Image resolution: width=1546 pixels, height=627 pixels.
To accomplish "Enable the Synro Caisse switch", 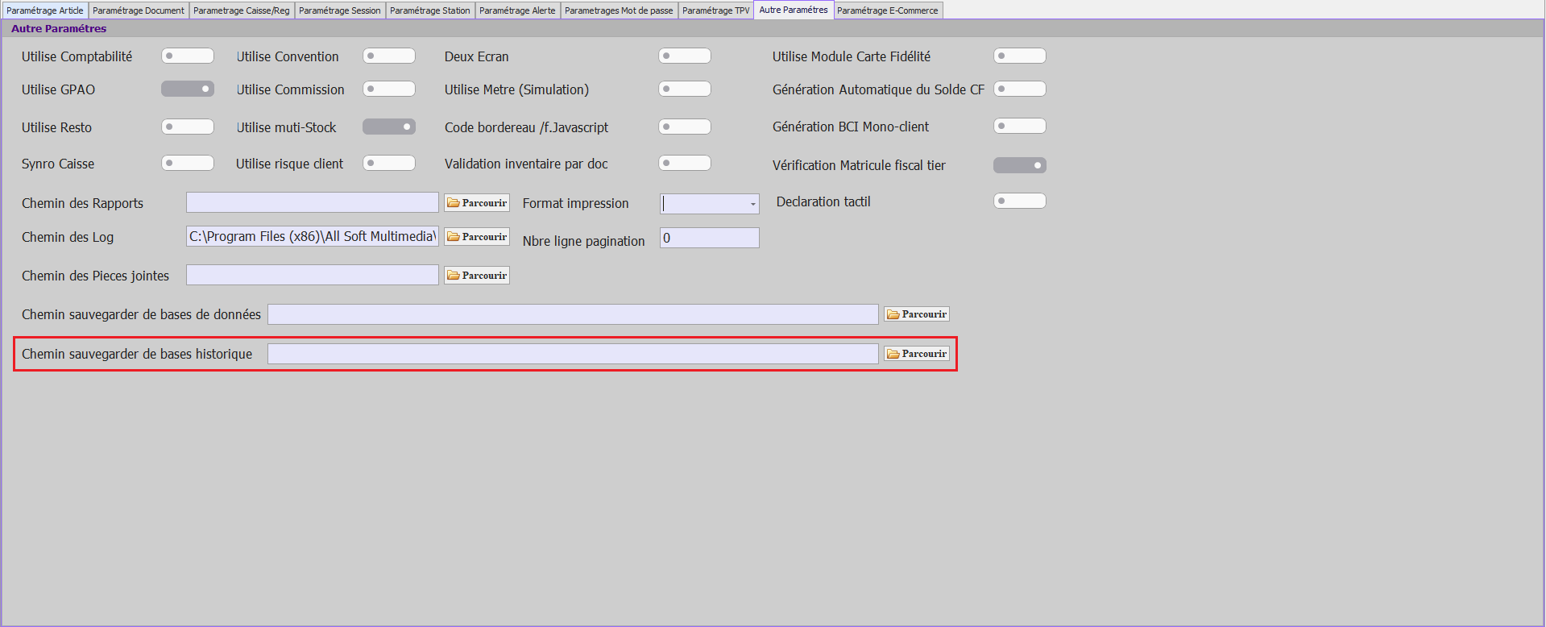I will click(x=188, y=163).
